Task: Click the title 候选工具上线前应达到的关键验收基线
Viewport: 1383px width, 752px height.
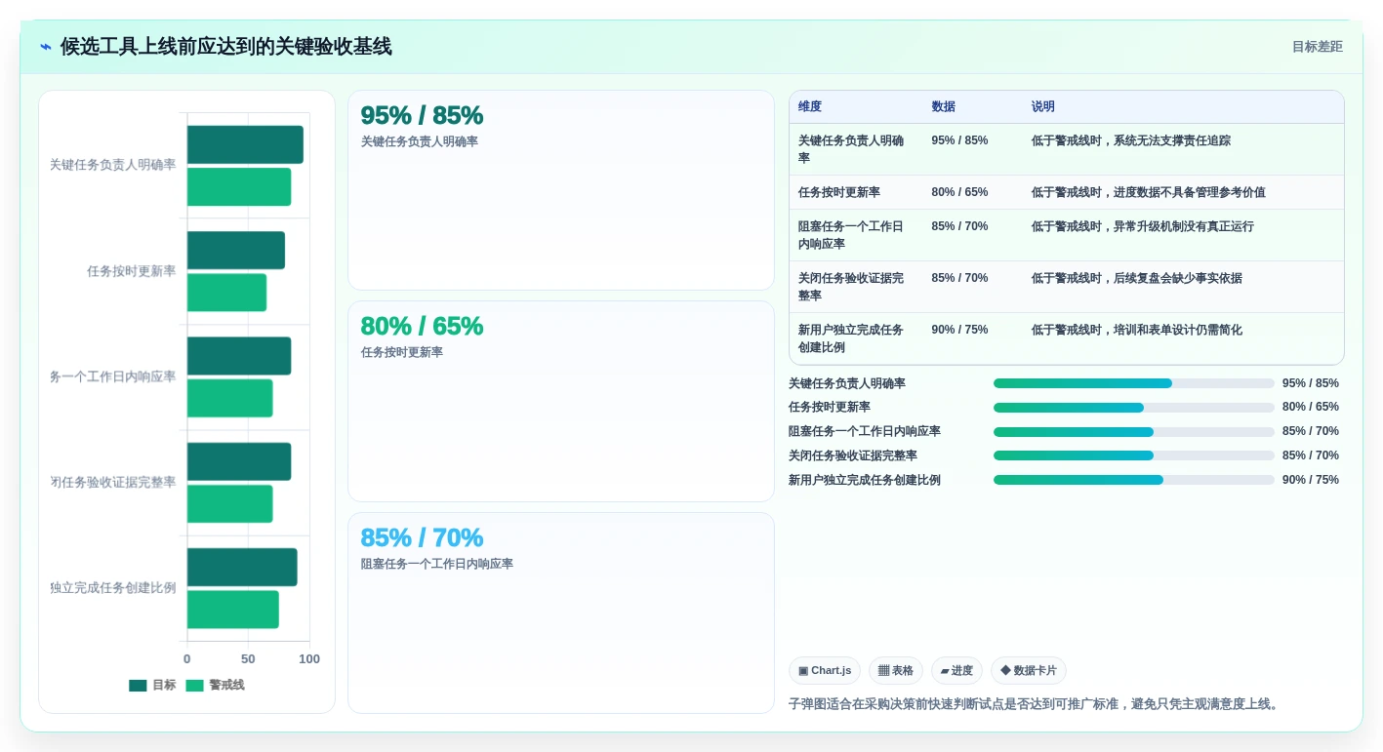Action: tap(226, 47)
